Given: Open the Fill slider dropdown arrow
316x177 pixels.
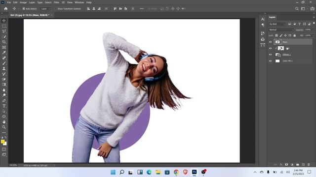Looking at the screenshot, I should 313,35.
